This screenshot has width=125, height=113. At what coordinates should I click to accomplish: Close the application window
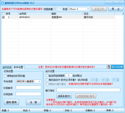tap(120, 2)
